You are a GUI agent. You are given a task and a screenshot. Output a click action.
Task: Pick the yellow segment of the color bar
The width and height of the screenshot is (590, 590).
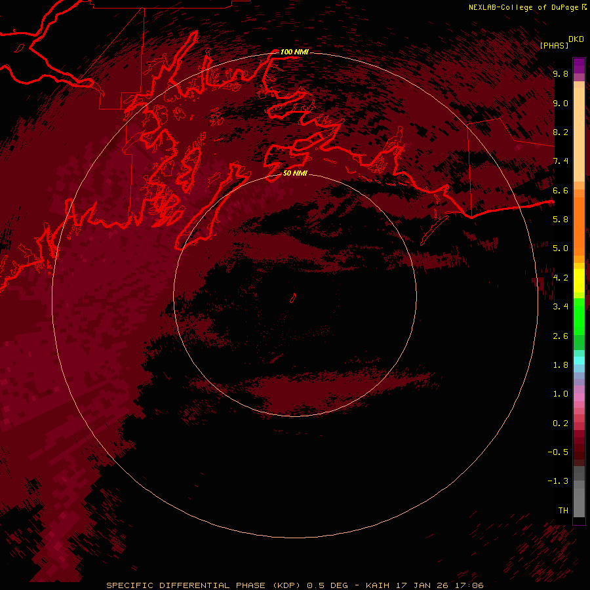pos(579,281)
